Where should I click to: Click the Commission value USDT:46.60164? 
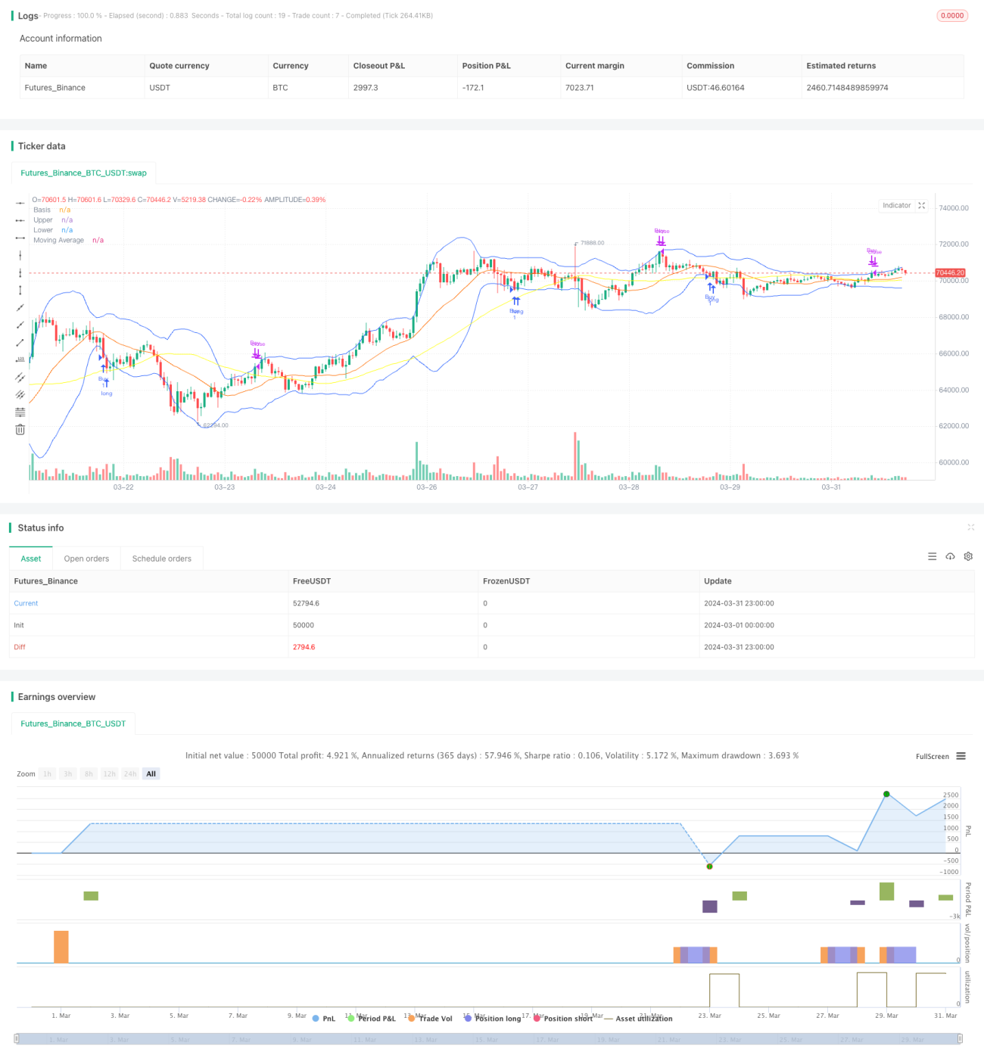pyautogui.click(x=715, y=88)
